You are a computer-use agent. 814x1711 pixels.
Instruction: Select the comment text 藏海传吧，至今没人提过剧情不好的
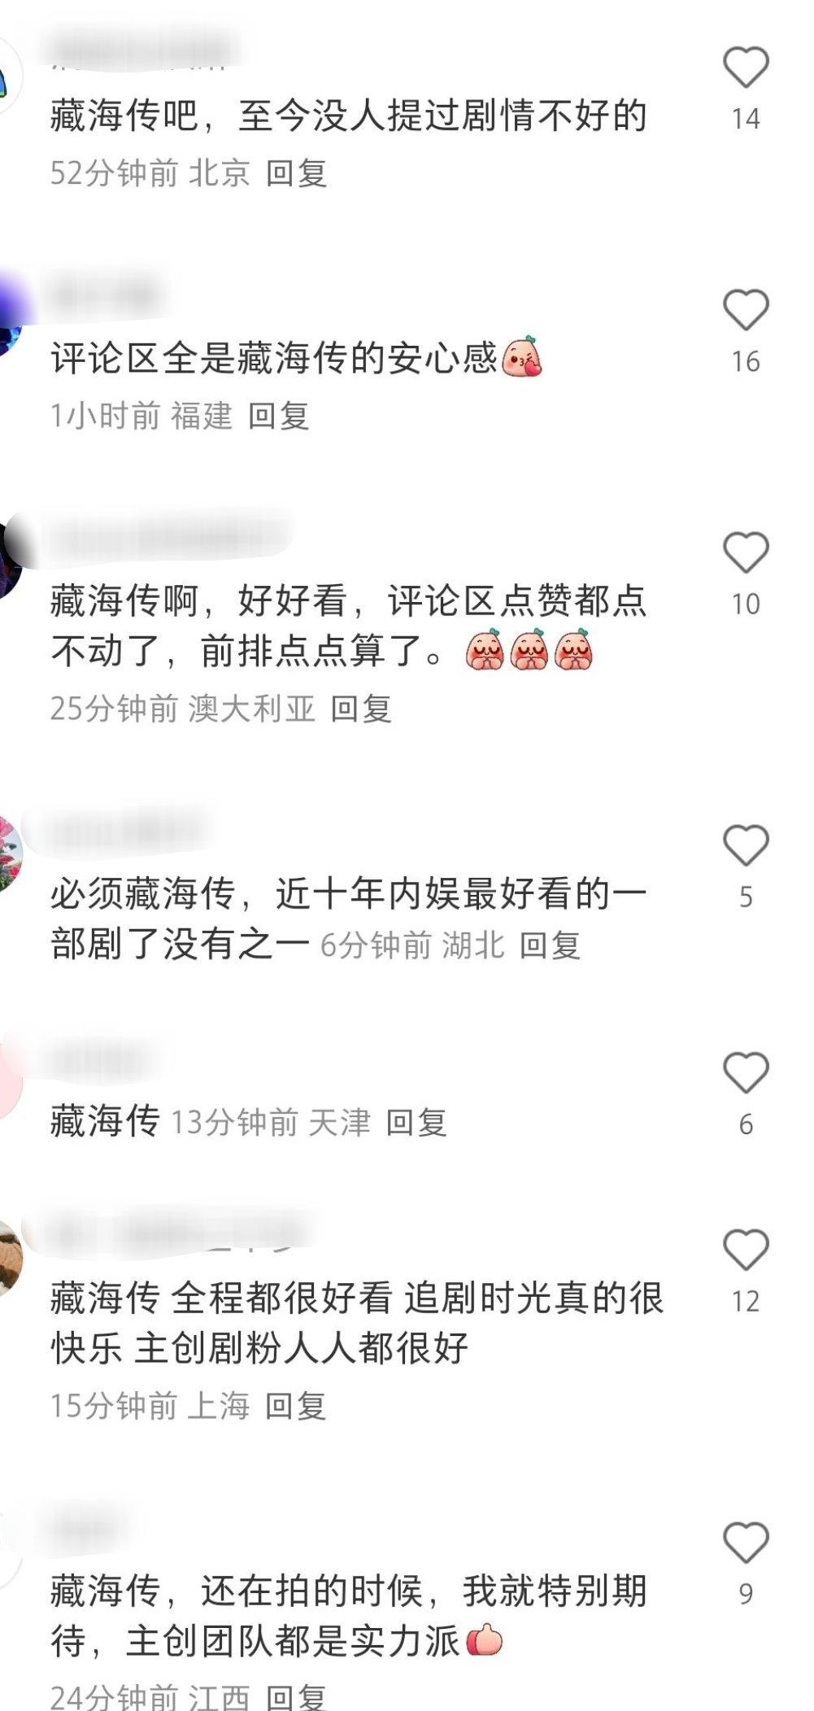(x=349, y=116)
